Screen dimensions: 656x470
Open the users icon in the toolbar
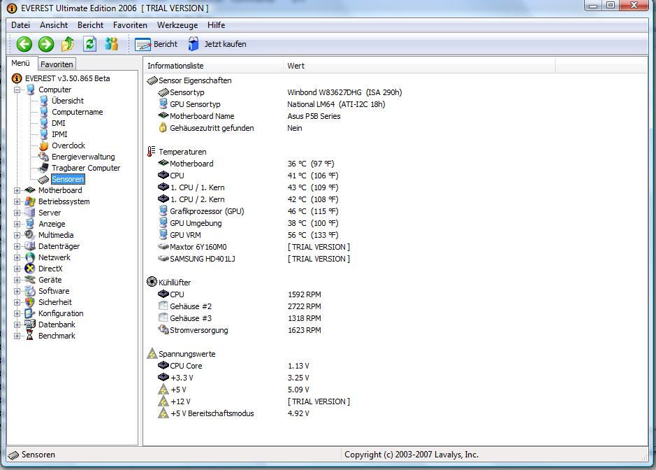click(x=111, y=44)
